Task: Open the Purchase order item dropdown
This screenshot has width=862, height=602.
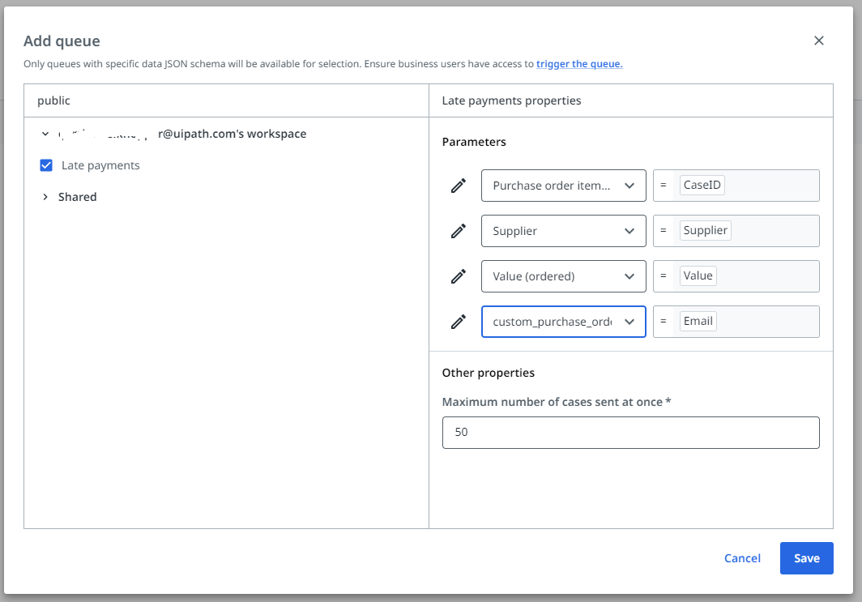Action: point(563,186)
